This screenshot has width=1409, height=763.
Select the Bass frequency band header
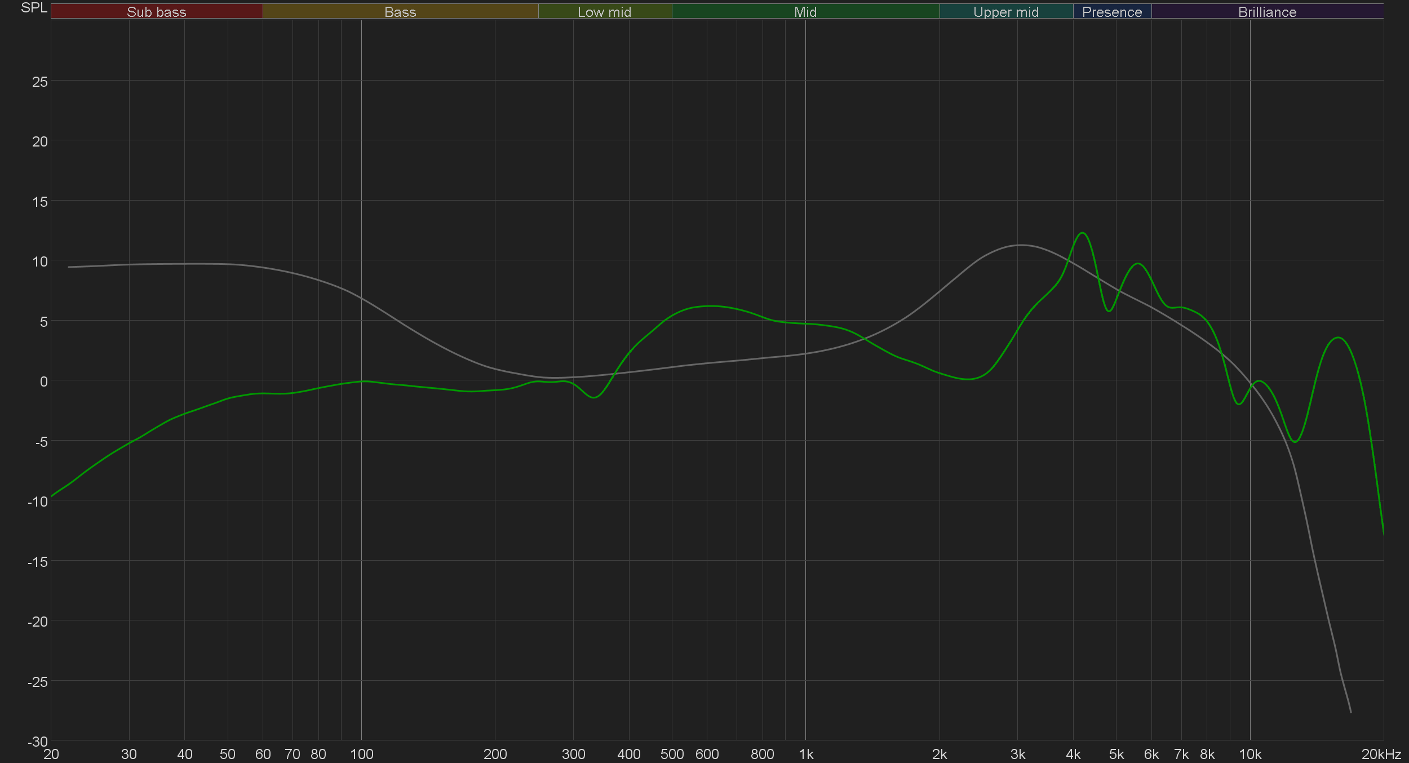coord(400,12)
